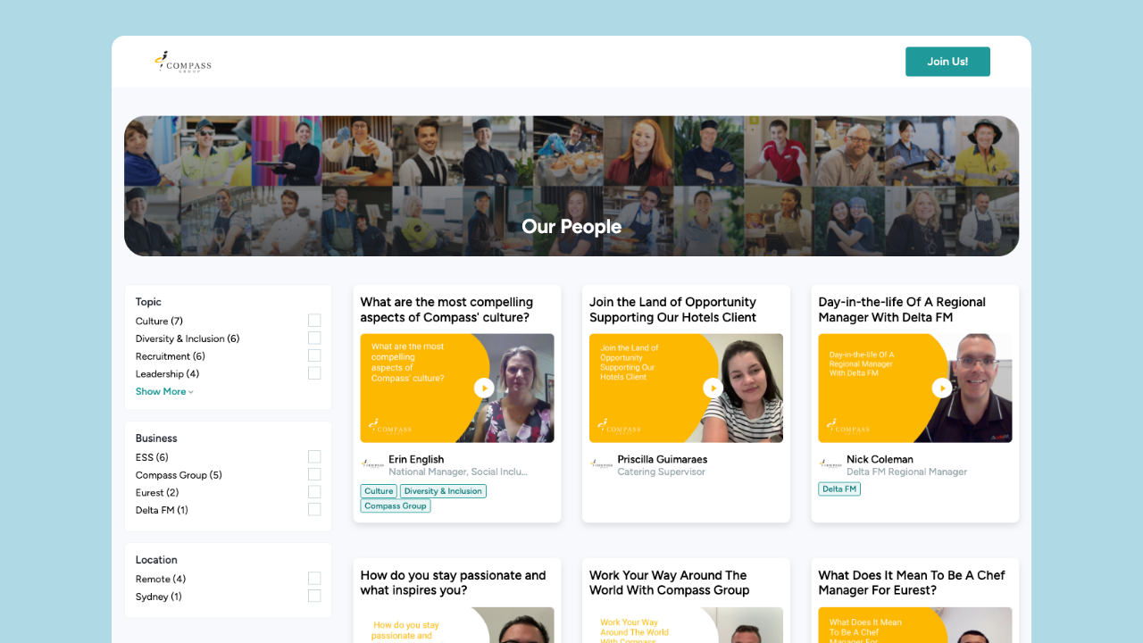Image resolution: width=1143 pixels, height=643 pixels.
Task: Click the Nick Coleman video thumbnail
Action: (x=915, y=388)
